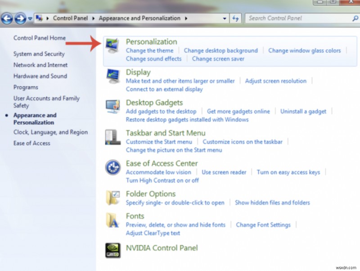Select Appearance and Personalization in sidebar
Viewport: 360px width, 271px height.
coord(35,119)
